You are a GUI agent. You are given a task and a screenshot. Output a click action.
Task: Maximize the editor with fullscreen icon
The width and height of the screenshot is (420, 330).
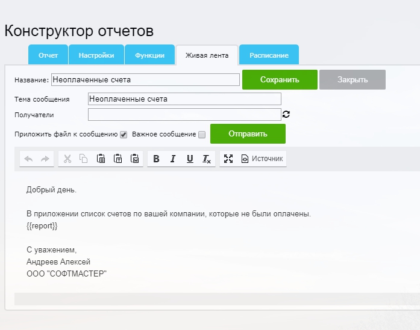tap(228, 159)
